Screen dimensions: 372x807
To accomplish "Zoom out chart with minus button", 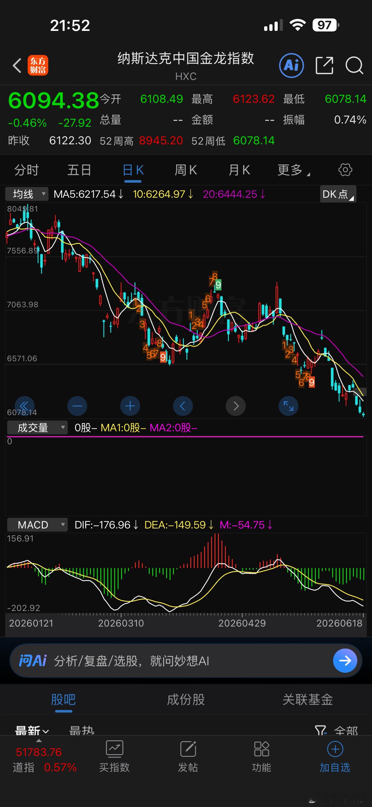I will pyautogui.click(x=77, y=406).
